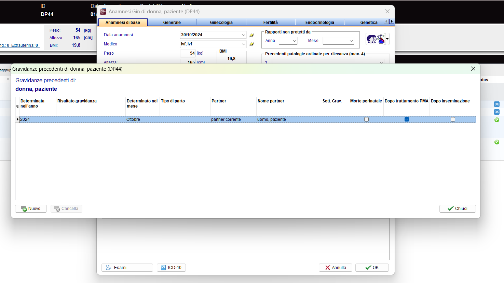The width and height of the screenshot is (504, 283).
Task: Click the lightning icon beside Medico field
Action: click(x=252, y=44)
